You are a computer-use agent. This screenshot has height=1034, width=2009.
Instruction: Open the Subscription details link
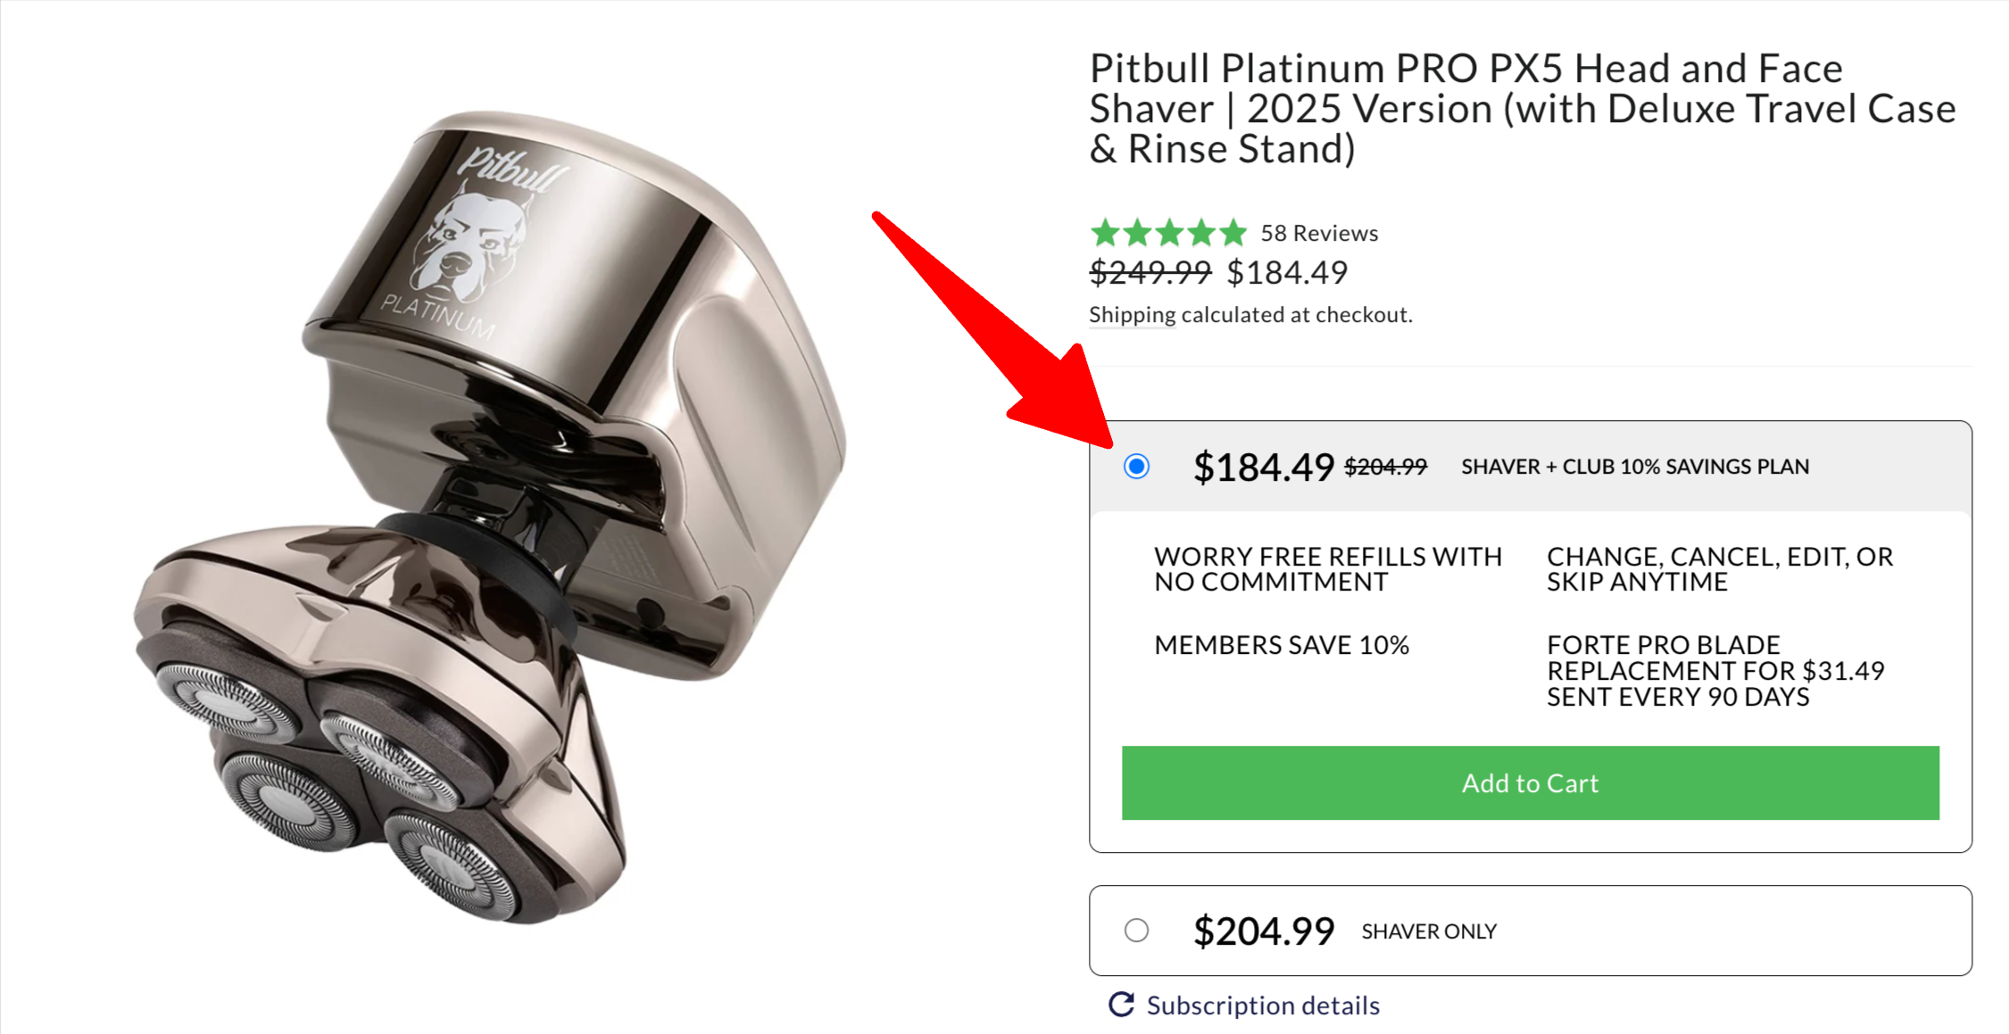pyautogui.click(x=1262, y=1005)
